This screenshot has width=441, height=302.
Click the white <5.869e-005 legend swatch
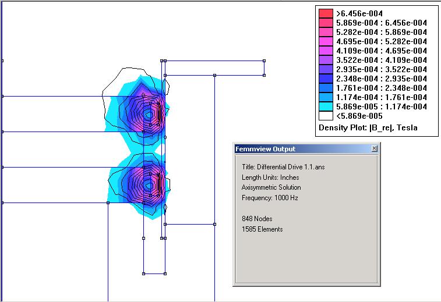pos(326,116)
